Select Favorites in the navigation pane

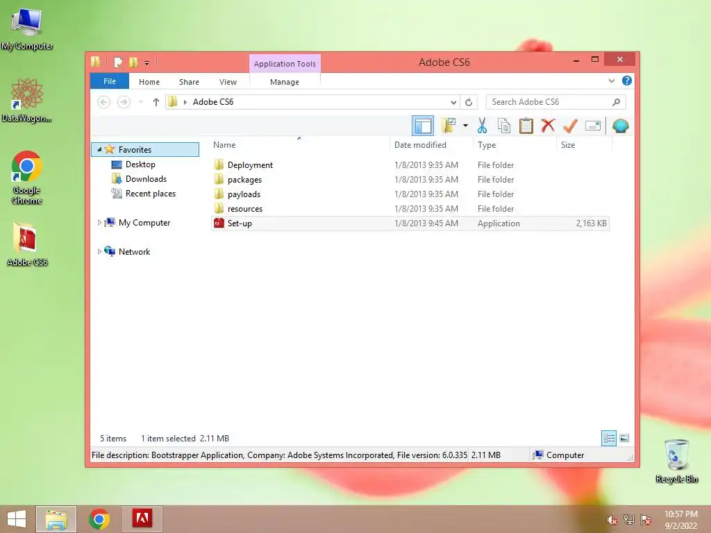click(145, 150)
